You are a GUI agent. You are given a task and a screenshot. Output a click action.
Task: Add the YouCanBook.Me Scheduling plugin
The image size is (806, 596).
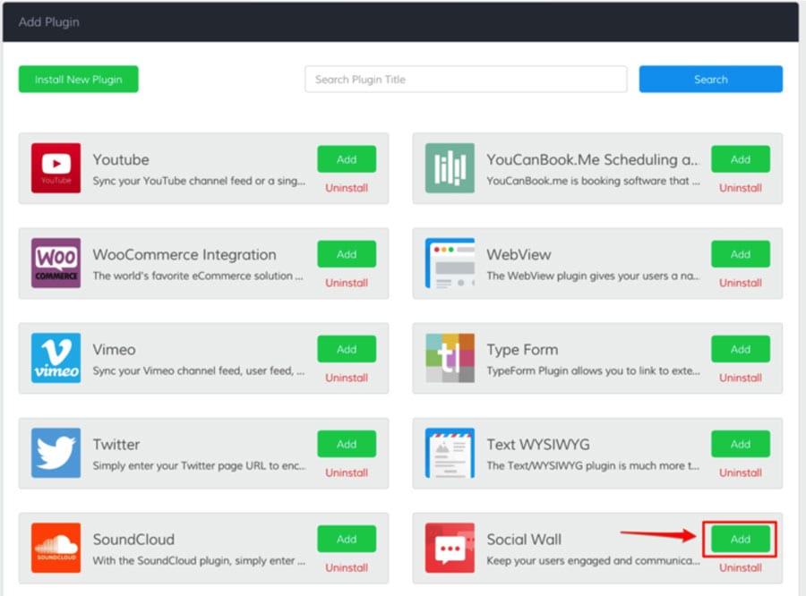[741, 159]
